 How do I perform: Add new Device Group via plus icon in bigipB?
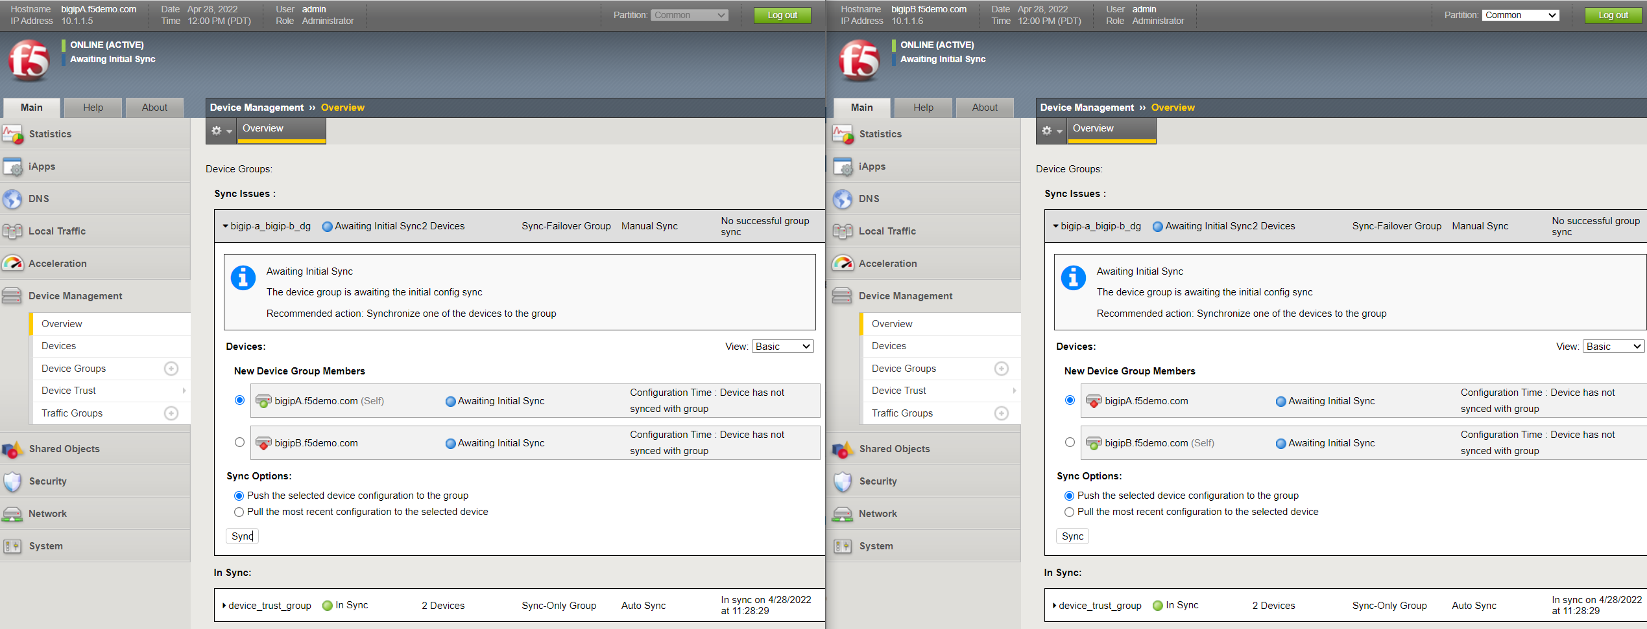point(1002,369)
